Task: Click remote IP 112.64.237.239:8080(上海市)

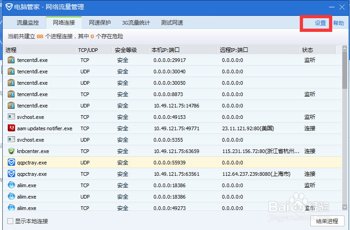Action: click(x=256, y=174)
